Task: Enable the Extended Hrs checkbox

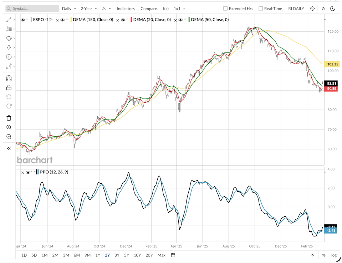Action: (225, 9)
